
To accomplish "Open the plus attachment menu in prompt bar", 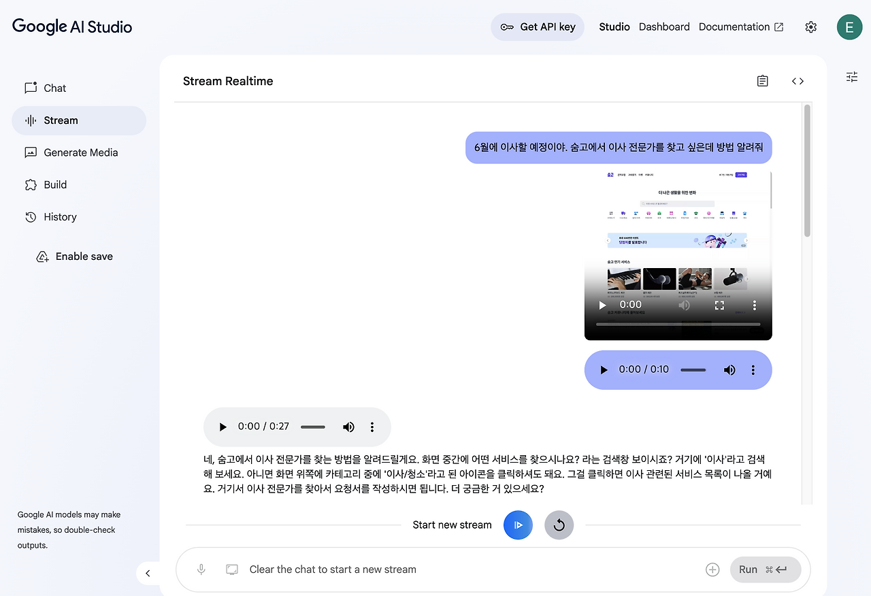I will pyautogui.click(x=712, y=569).
